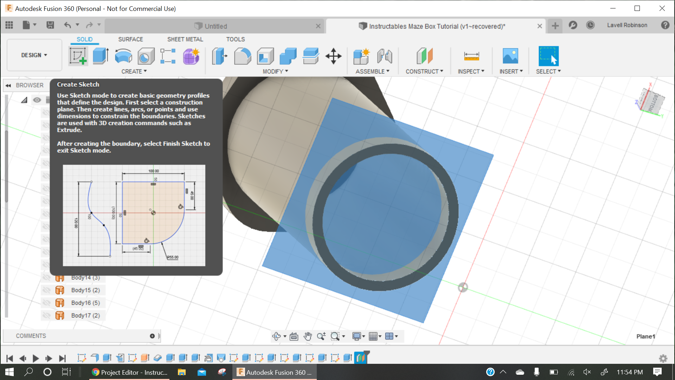Viewport: 675px width, 380px height.
Task: Play the timeline
Action: (36, 358)
